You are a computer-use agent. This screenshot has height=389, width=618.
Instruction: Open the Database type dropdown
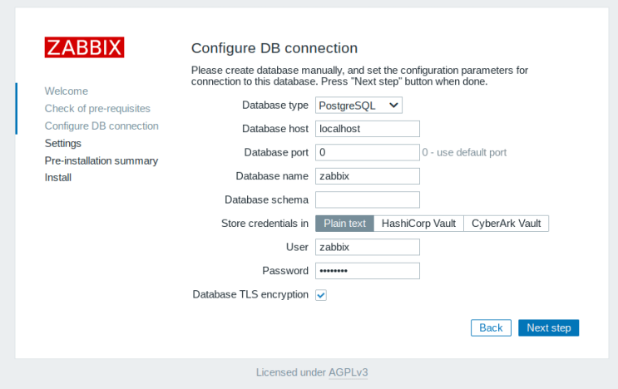tap(358, 106)
